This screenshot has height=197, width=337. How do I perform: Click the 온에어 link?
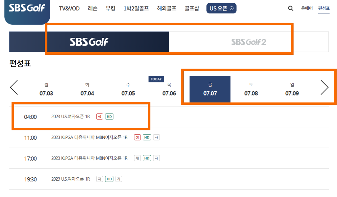[x=307, y=8]
